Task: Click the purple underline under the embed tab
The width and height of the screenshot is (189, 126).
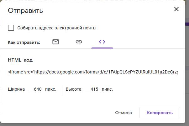Action: tap(102, 48)
